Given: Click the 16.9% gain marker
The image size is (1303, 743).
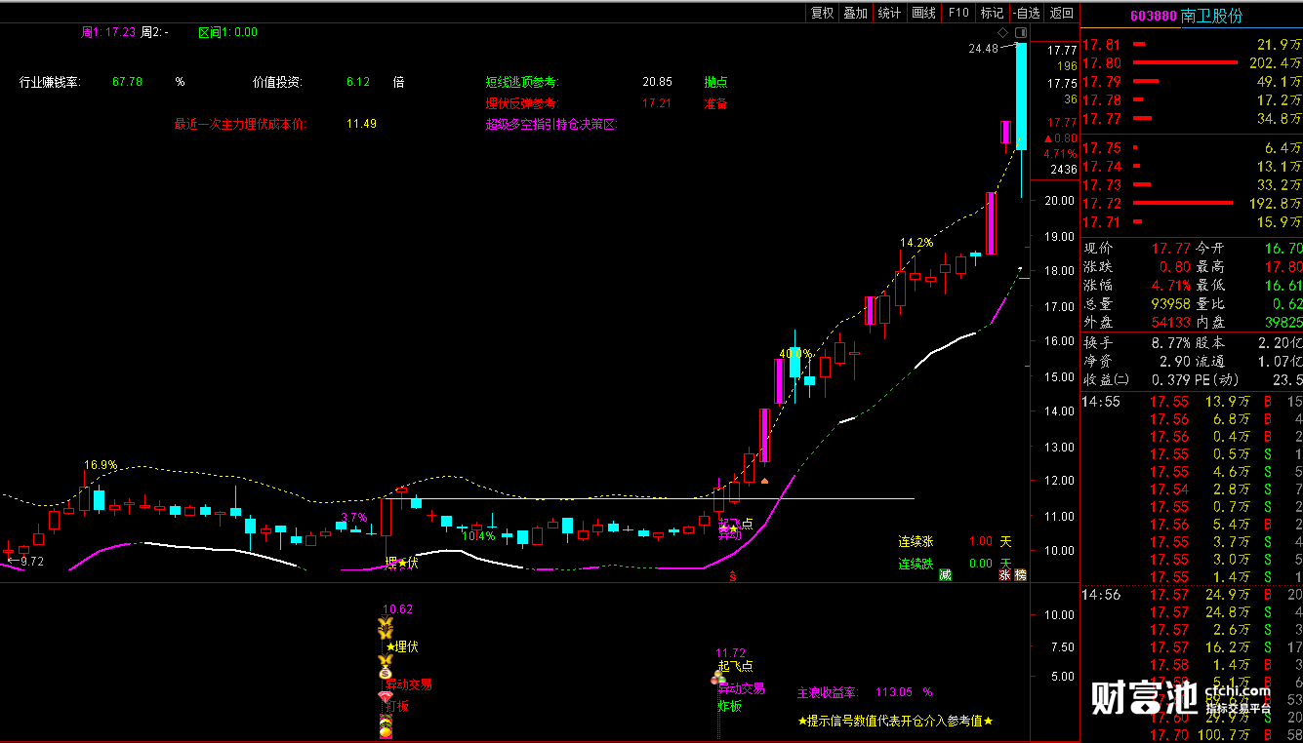Looking at the screenshot, I should [101, 465].
